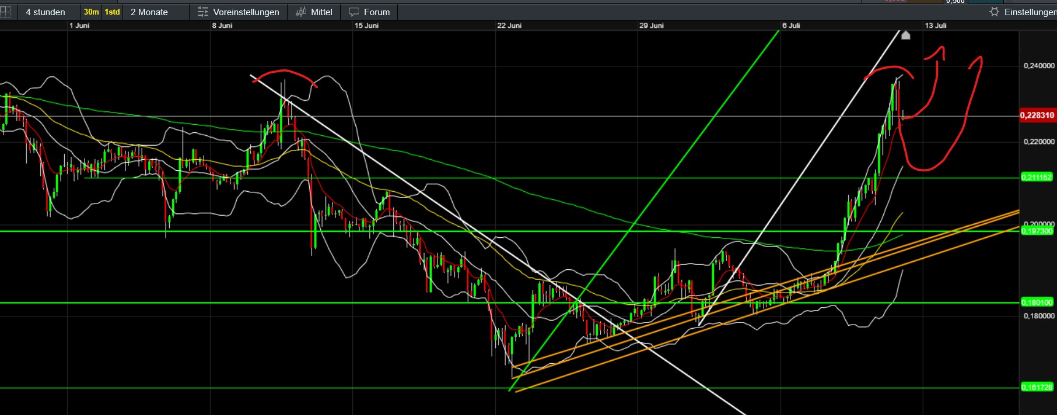This screenshot has width=1057, height=415.
Task: Select the 0,180100 horizontal line label
Action: pyautogui.click(x=1037, y=303)
